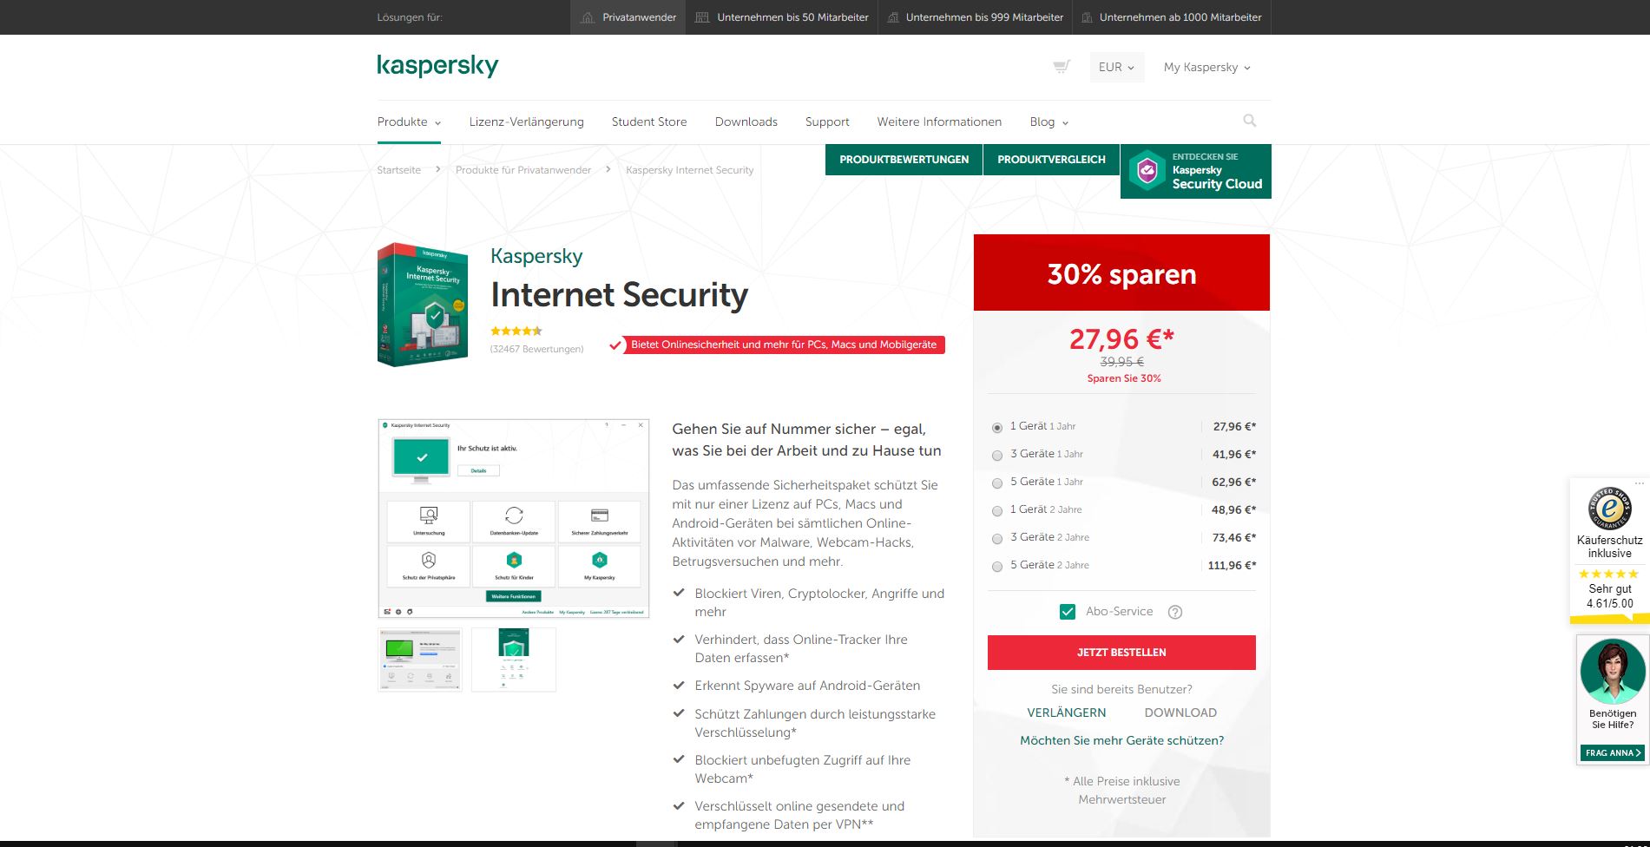Viewport: 1650px width, 847px height.
Task: Select the 5 Geräte 2 Jahre option
Action: pyautogui.click(x=997, y=566)
